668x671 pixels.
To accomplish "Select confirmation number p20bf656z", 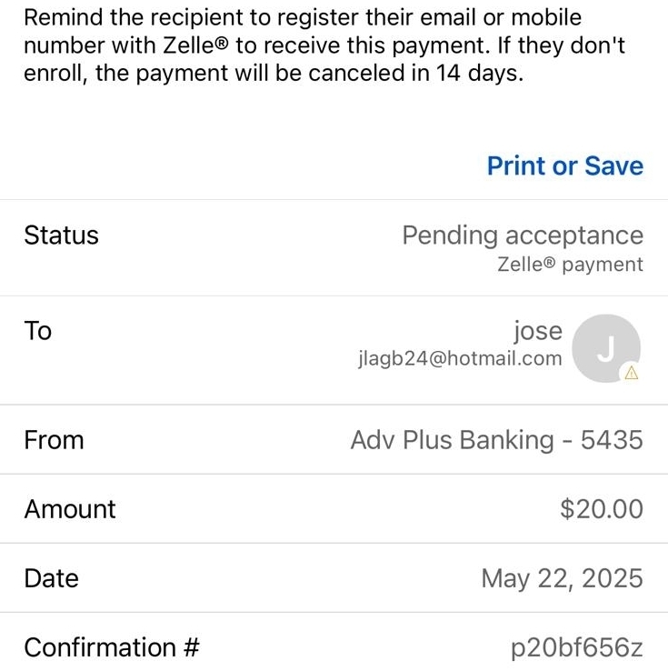I will (x=576, y=647).
